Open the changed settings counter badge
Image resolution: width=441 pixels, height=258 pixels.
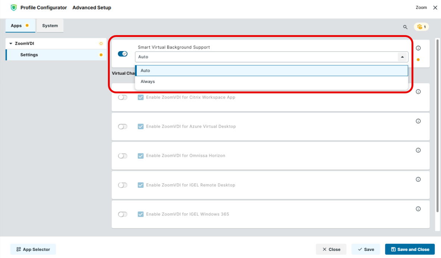[x=422, y=27]
